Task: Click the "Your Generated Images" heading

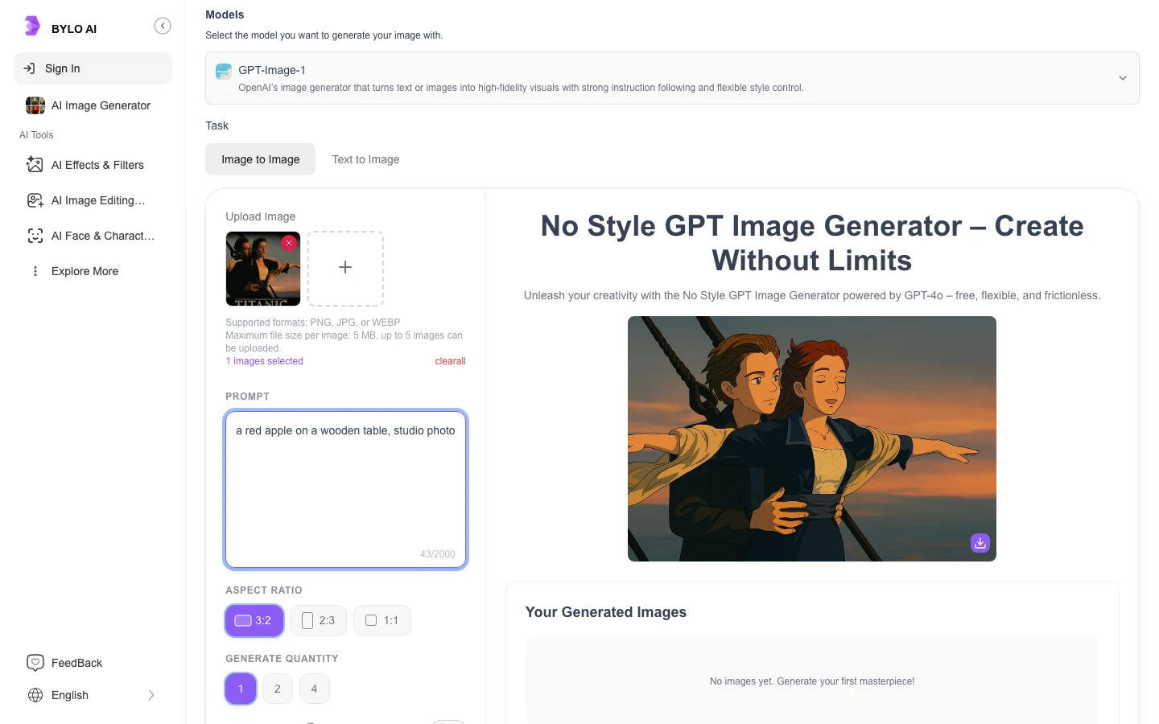Action: tap(606, 612)
